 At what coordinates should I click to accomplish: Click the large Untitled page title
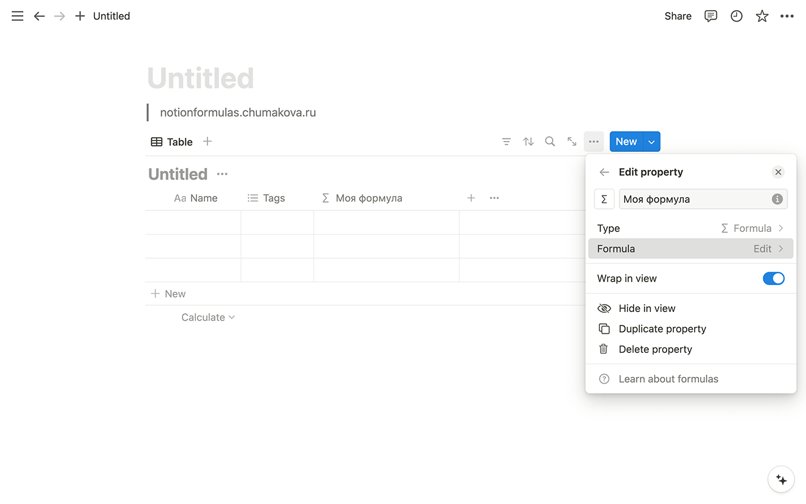(x=201, y=78)
